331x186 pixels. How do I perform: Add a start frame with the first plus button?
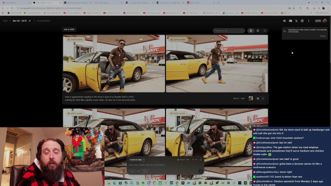coord(132,171)
